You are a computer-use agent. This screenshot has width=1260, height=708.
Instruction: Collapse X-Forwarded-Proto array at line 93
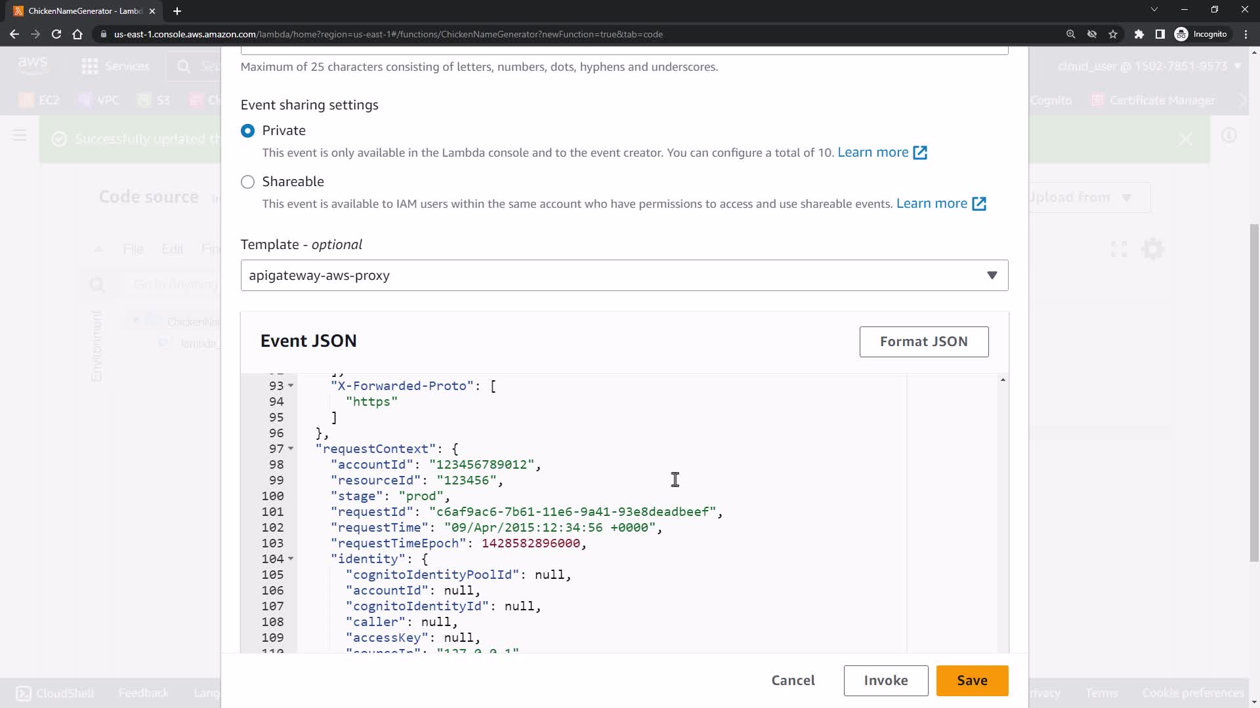[x=291, y=385]
